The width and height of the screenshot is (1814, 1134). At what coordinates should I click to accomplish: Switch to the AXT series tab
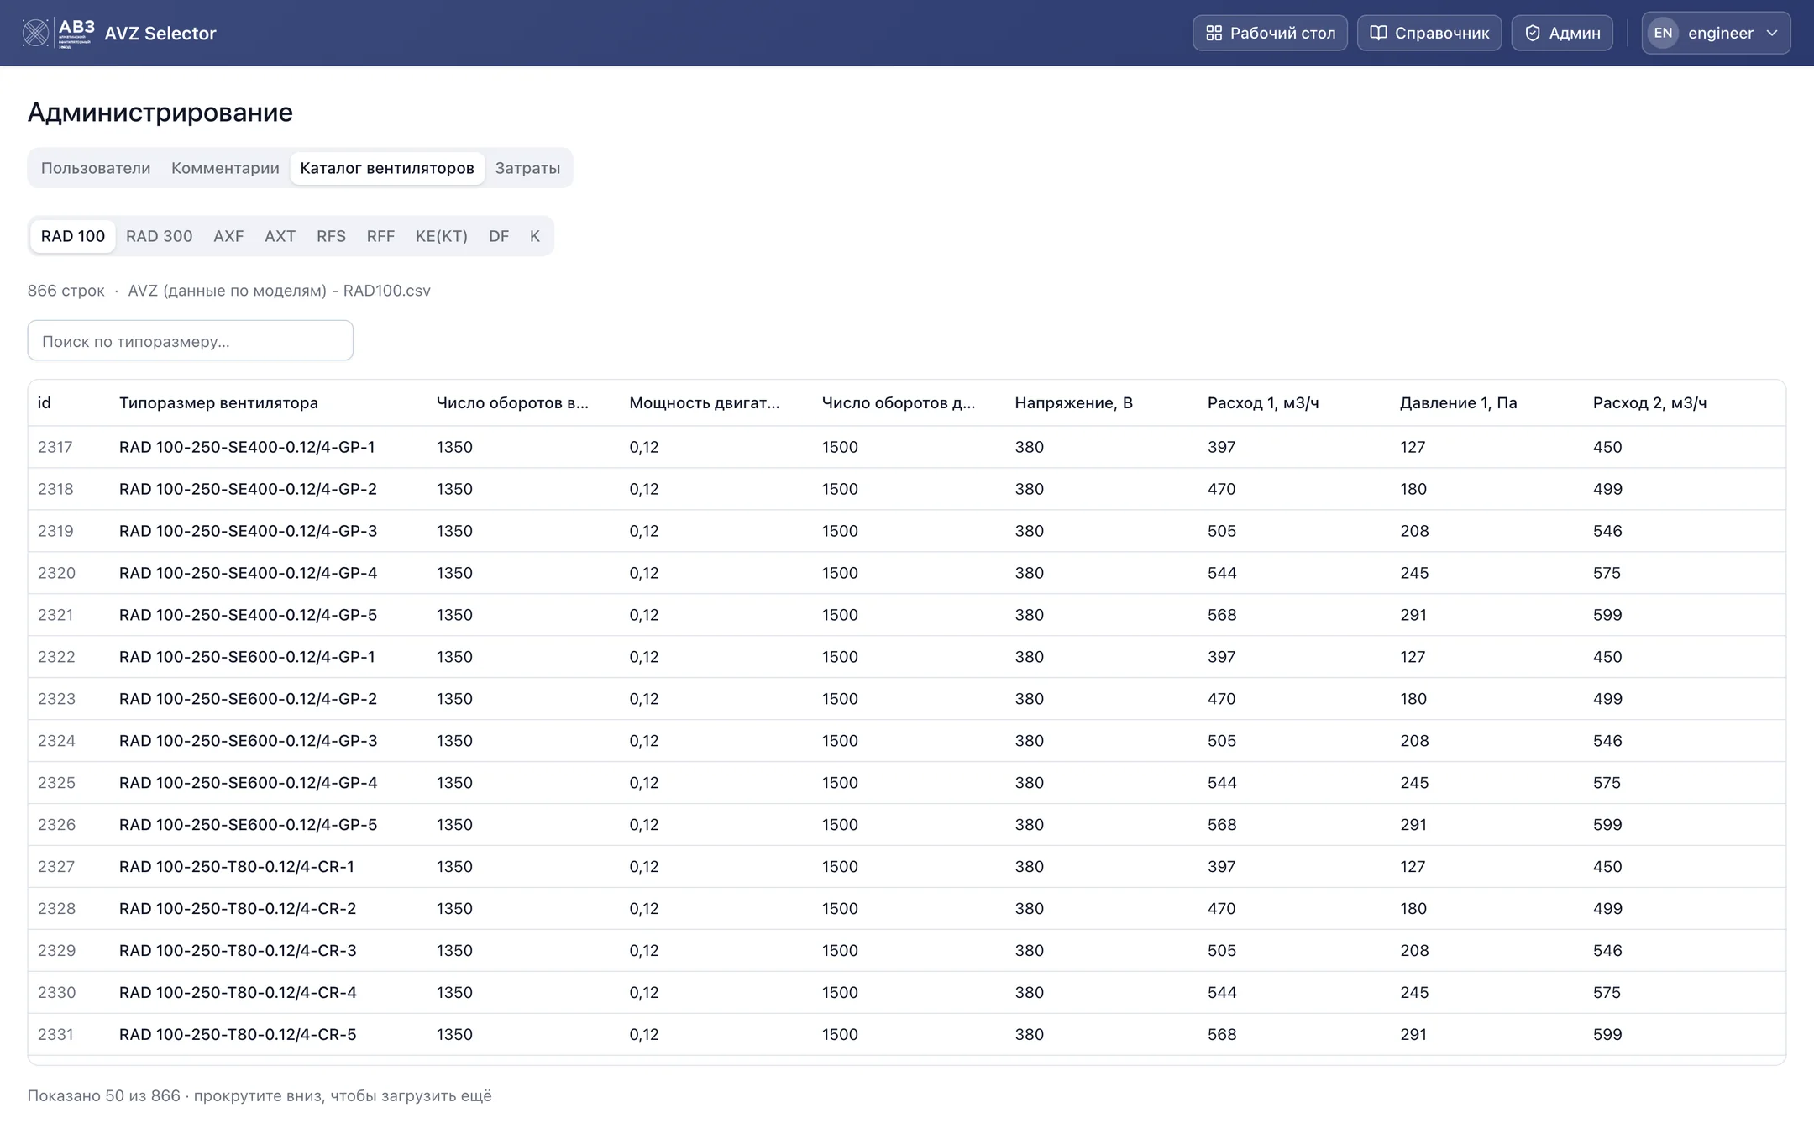pos(280,236)
